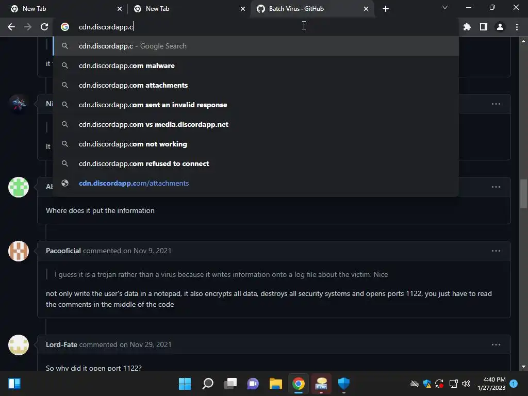
Task: Click Pacooficial's avatar image
Action: [x=19, y=251]
